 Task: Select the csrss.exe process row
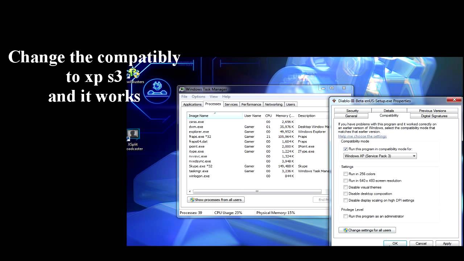coord(258,122)
